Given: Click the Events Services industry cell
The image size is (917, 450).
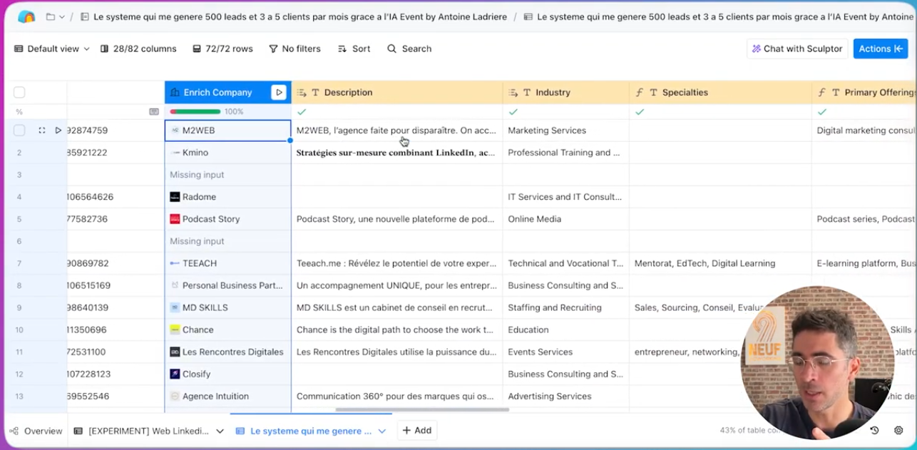Looking at the screenshot, I should click(565, 352).
